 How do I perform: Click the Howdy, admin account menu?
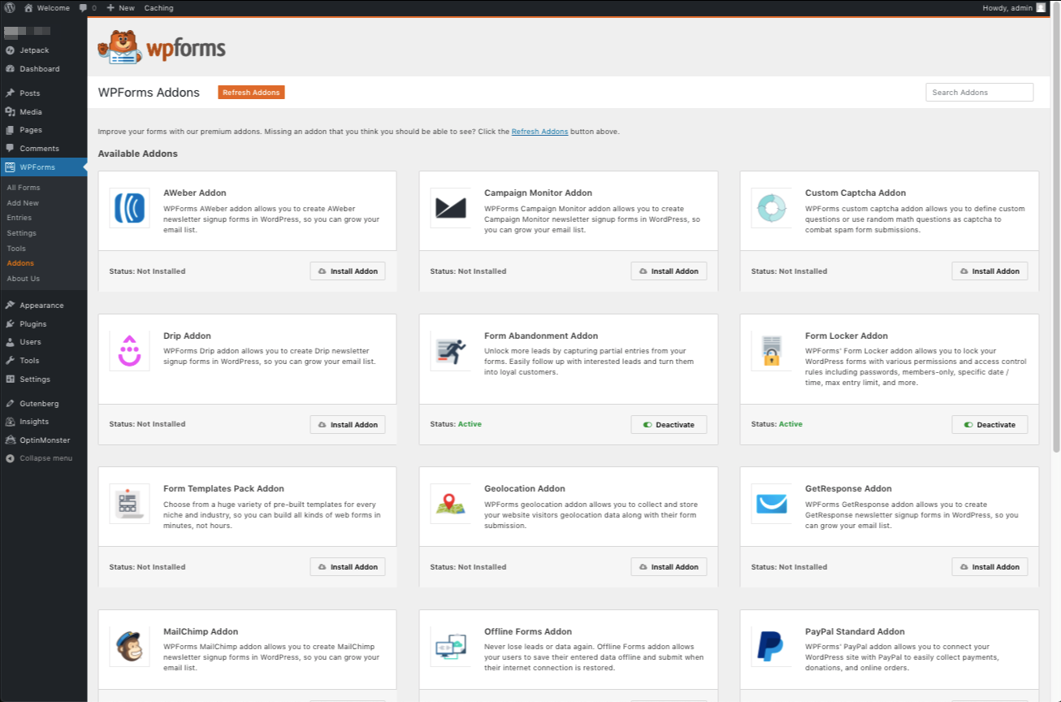tap(1014, 7)
